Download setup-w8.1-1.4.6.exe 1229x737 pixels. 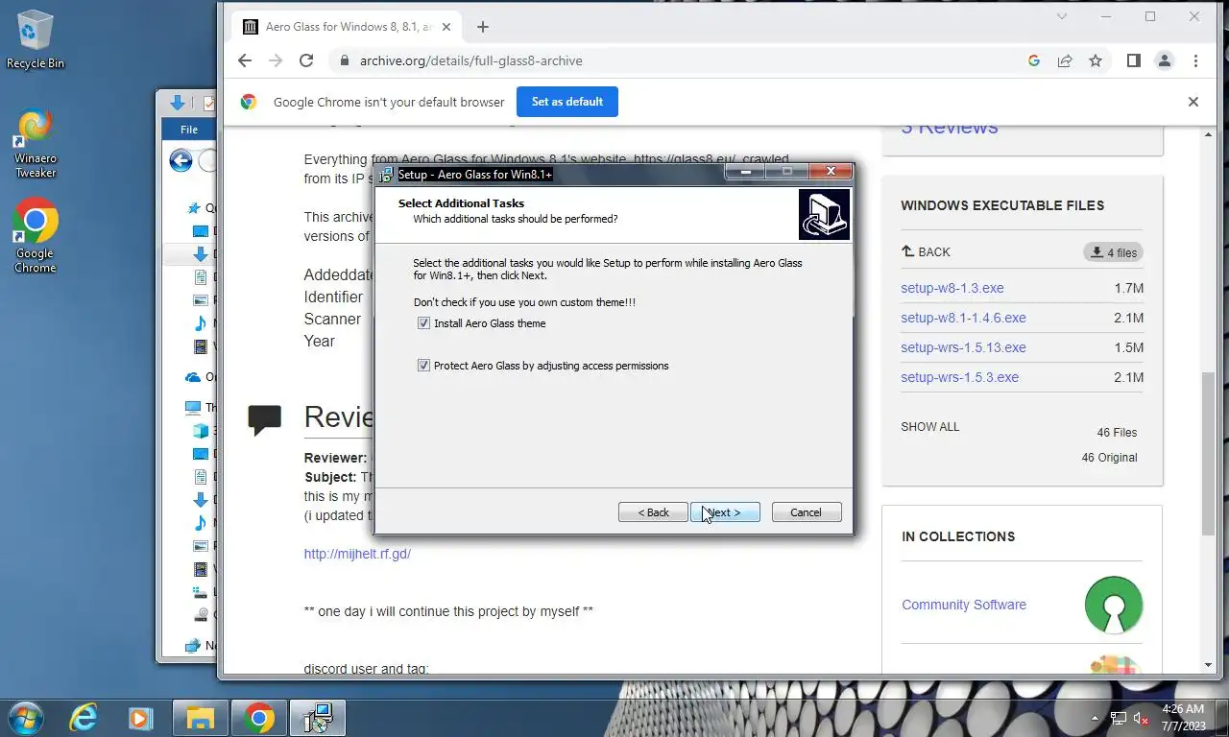963,318
